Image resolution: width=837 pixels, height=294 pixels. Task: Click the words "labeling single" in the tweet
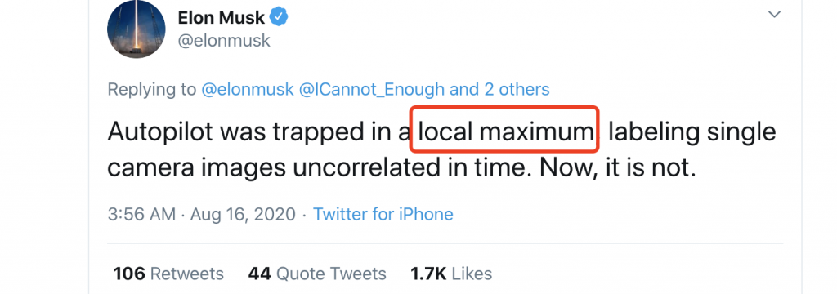point(692,131)
